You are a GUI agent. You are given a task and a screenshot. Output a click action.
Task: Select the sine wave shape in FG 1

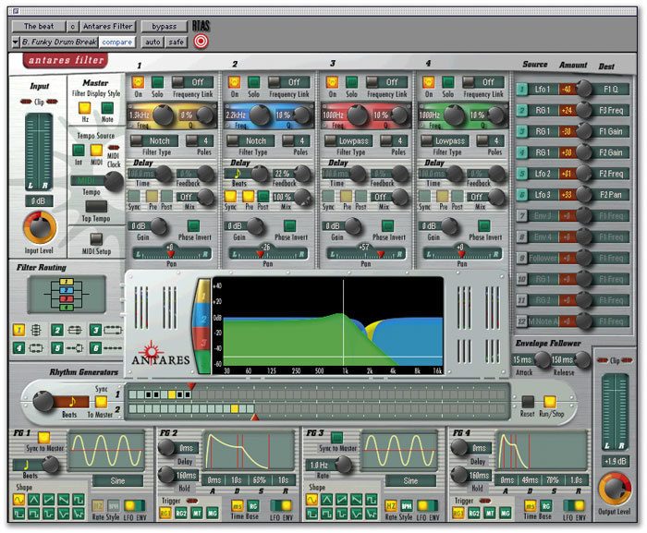pos(19,500)
